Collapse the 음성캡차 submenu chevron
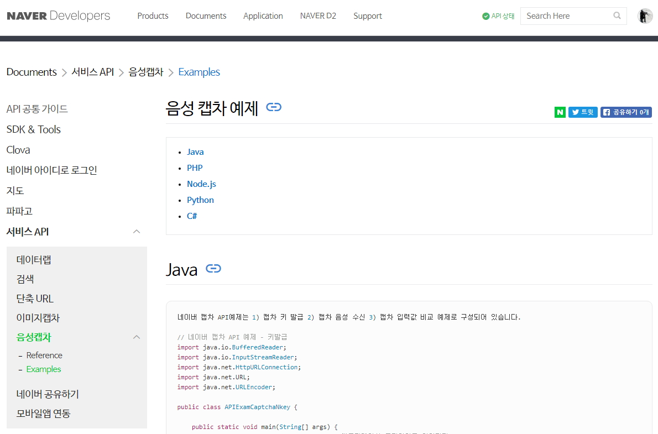 tap(137, 337)
